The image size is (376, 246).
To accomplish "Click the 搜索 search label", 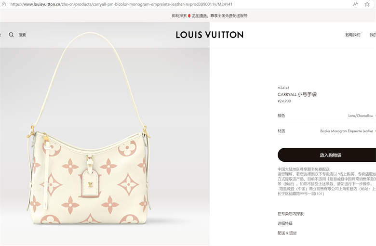I will click(x=22, y=35).
